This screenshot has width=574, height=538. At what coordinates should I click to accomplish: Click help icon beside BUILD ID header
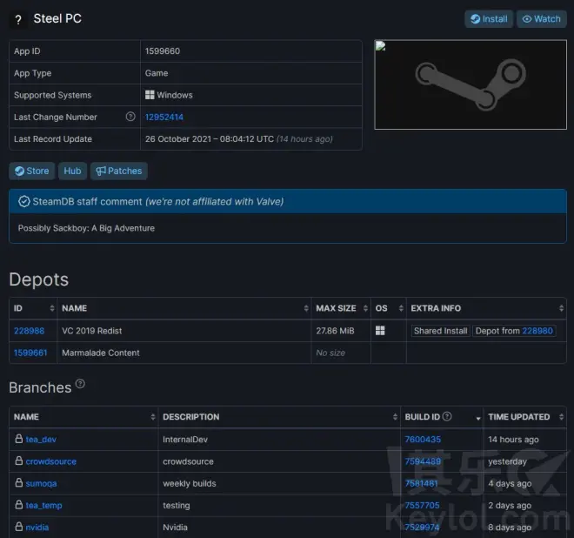point(447,416)
